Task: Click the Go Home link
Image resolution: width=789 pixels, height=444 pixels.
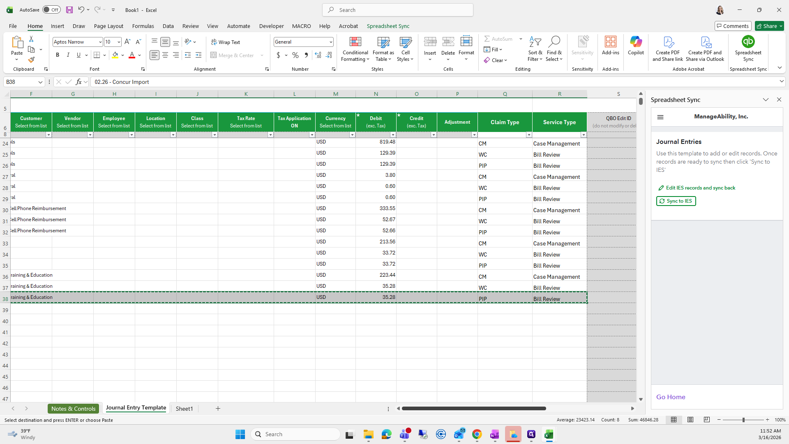Action: [670, 397]
